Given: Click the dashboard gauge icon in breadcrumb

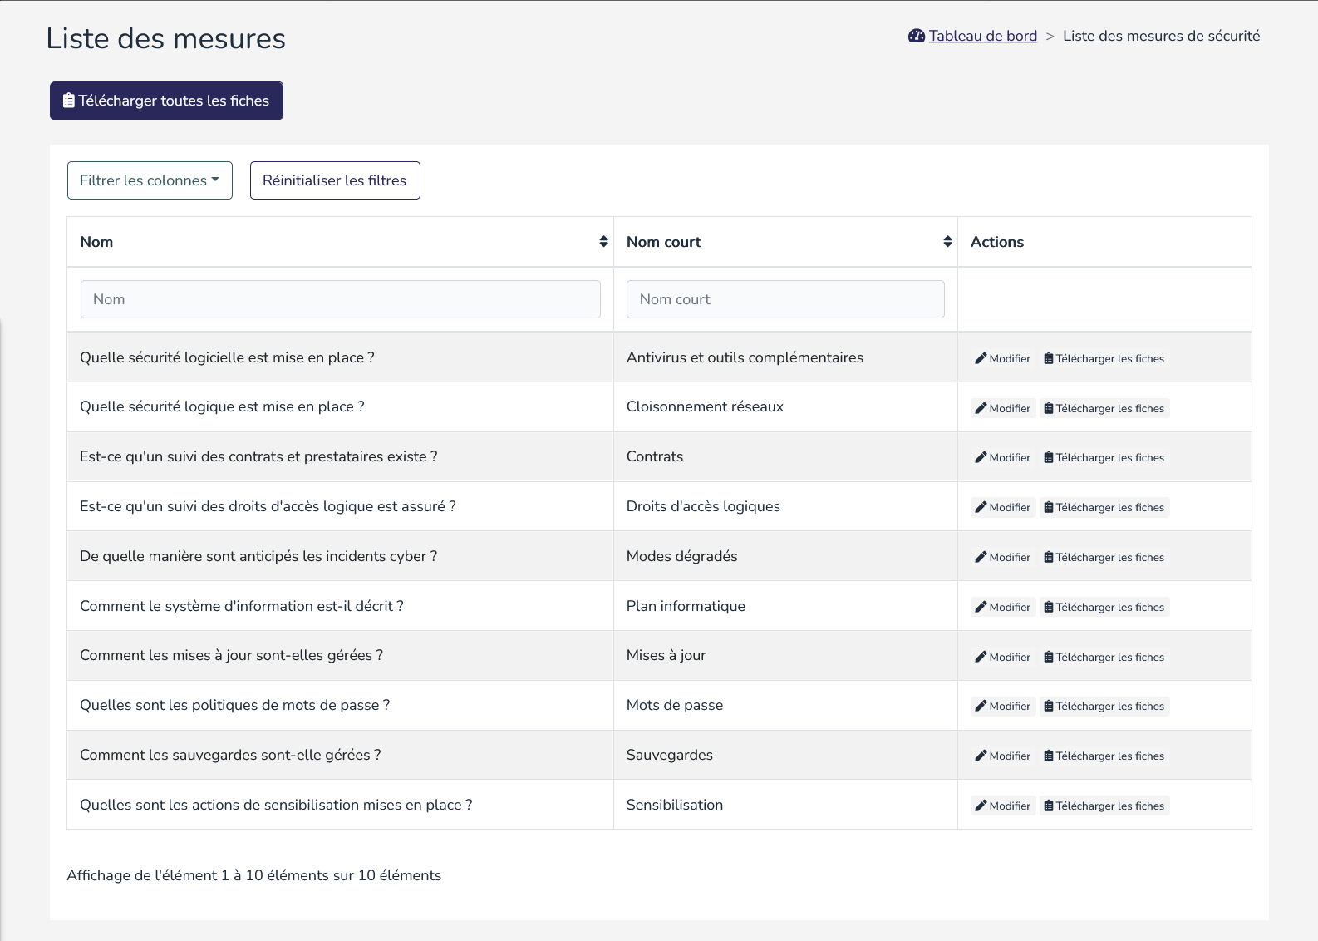Looking at the screenshot, I should [917, 36].
